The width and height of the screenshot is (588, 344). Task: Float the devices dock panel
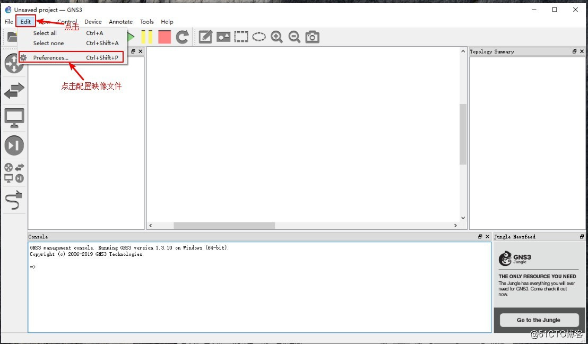133,51
